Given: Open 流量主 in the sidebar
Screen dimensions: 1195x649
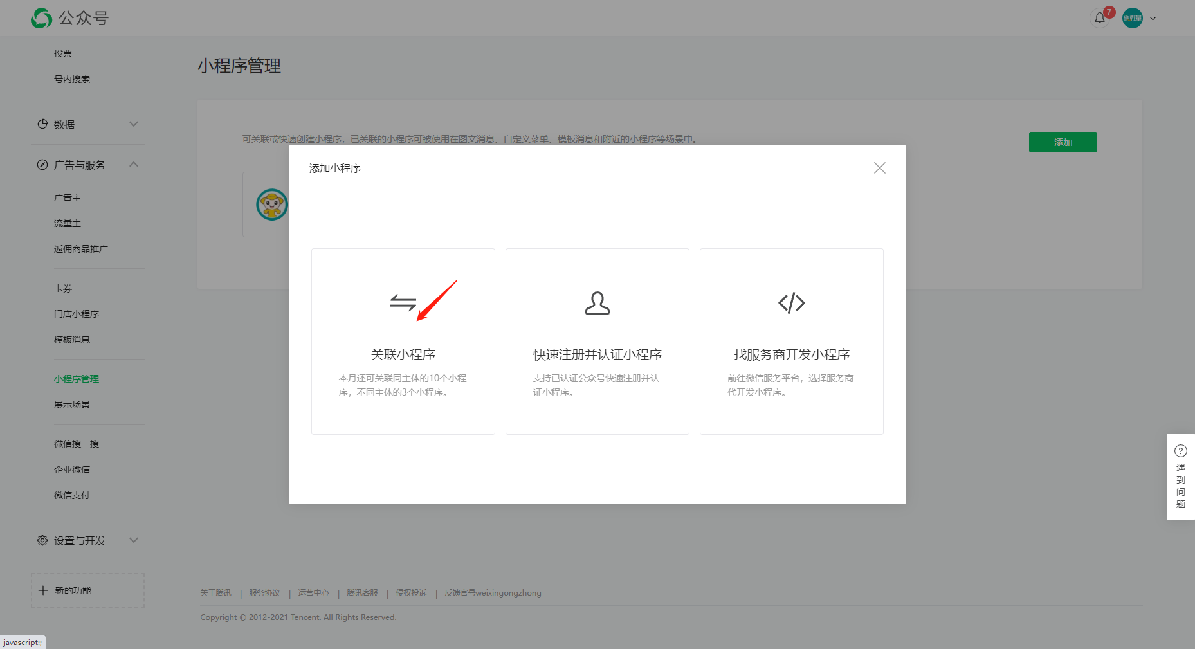Looking at the screenshot, I should 68,223.
